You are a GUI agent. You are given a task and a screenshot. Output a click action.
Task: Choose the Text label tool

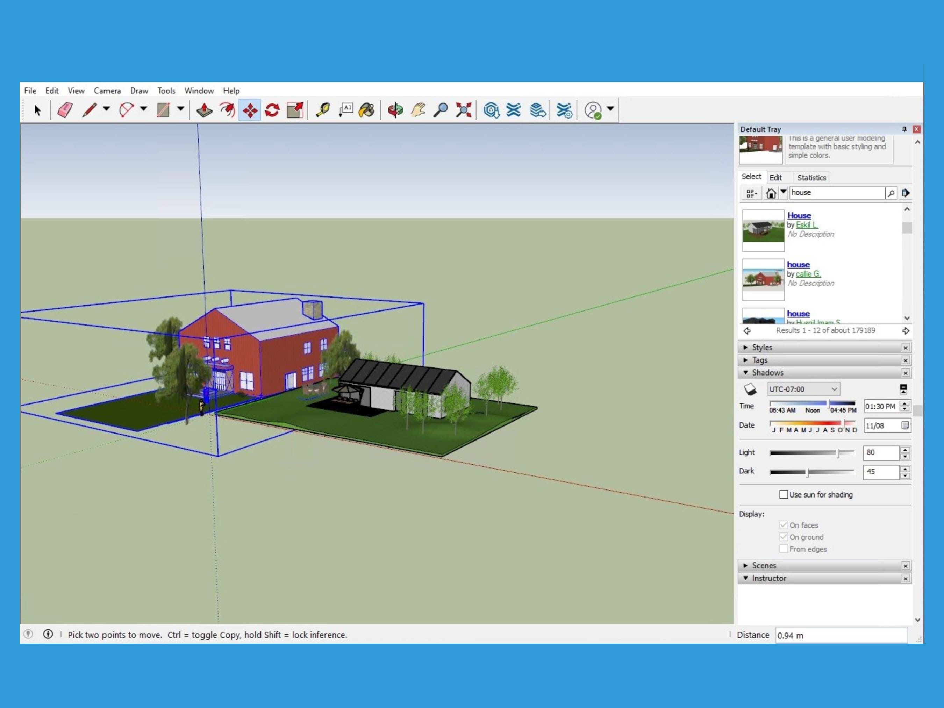click(x=346, y=110)
